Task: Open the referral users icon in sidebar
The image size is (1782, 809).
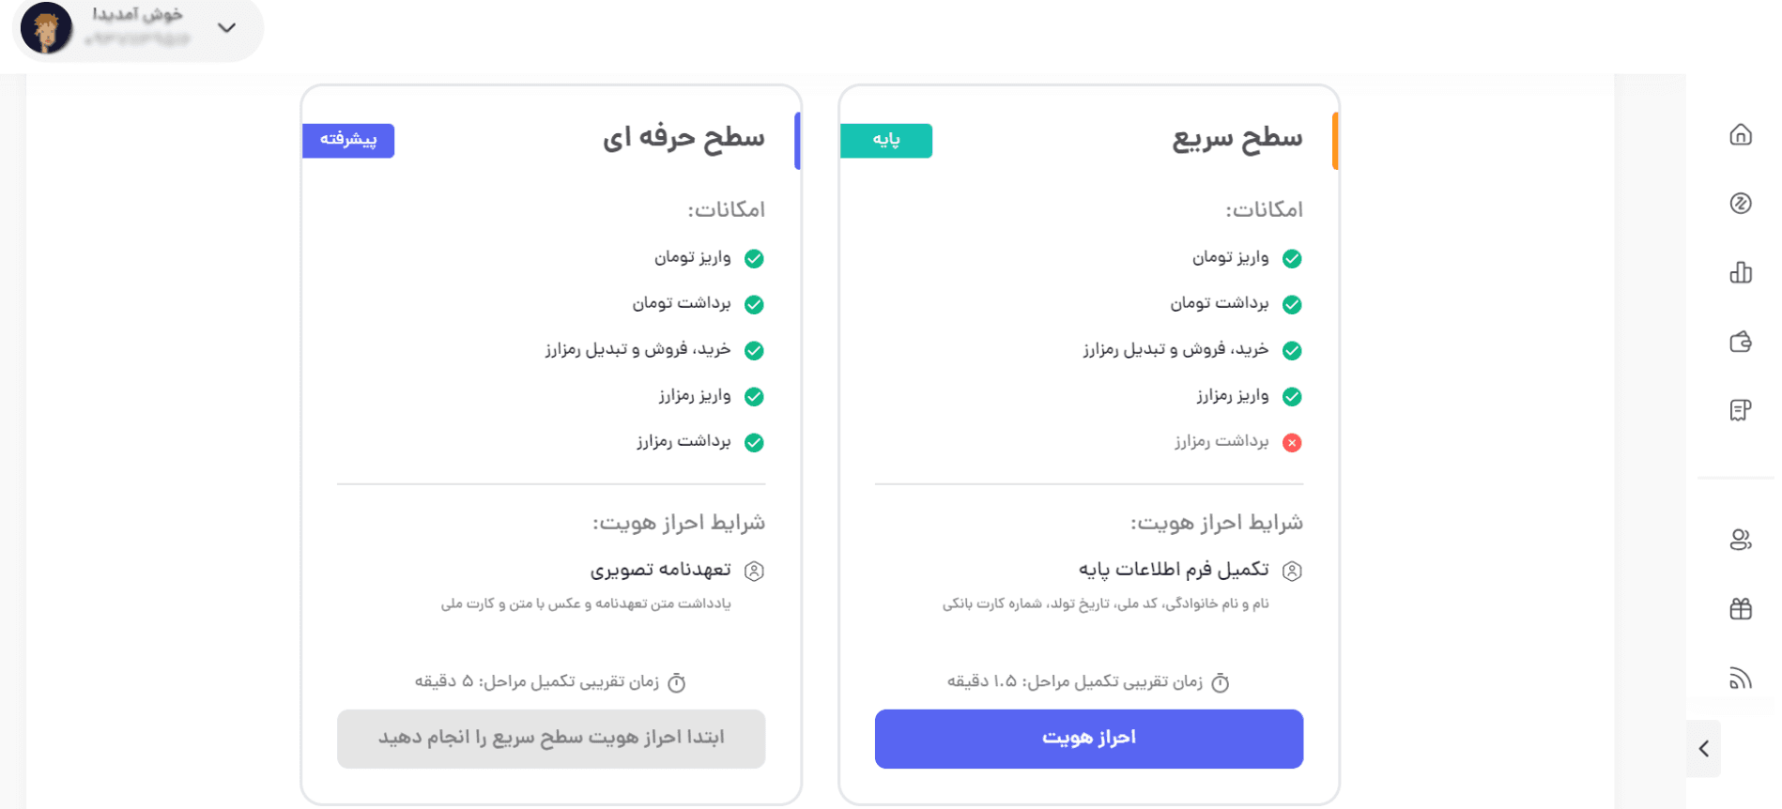Action: tap(1740, 540)
